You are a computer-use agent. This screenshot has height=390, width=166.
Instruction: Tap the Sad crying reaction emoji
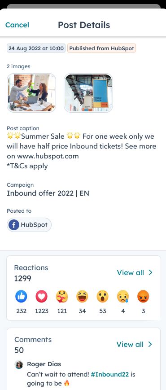pyautogui.click(x=123, y=297)
